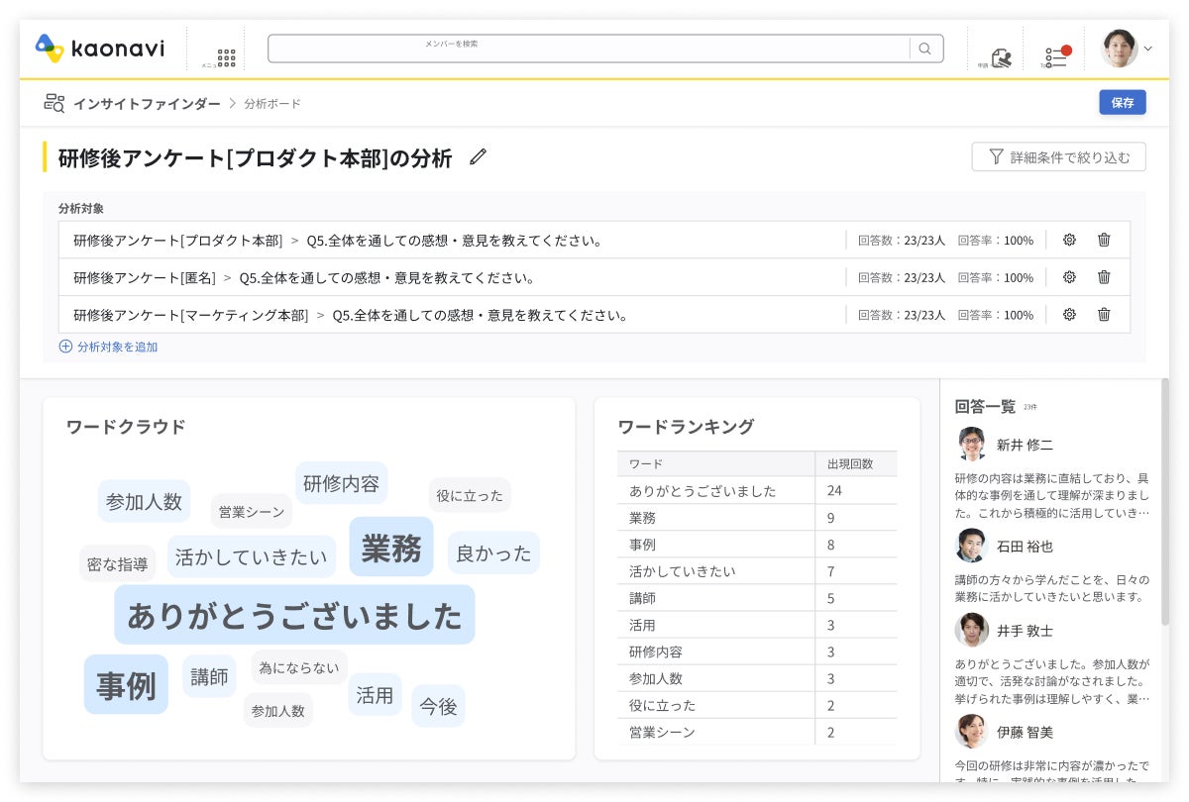Click 今後 word in the cloud
The image size is (1189, 802).
[438, 706]
